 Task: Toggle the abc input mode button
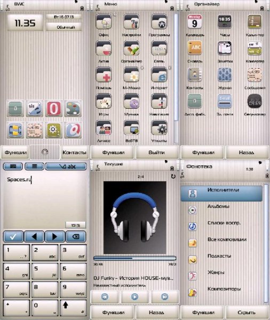click(x=66, y=166)
